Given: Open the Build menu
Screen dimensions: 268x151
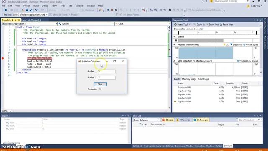Looking at the screenshot, I should [36, 6].
